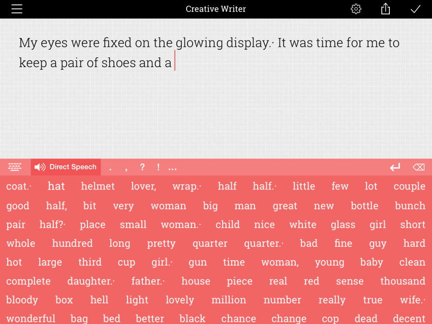Pick the word 'helmet'

click(x=98, y=186)
